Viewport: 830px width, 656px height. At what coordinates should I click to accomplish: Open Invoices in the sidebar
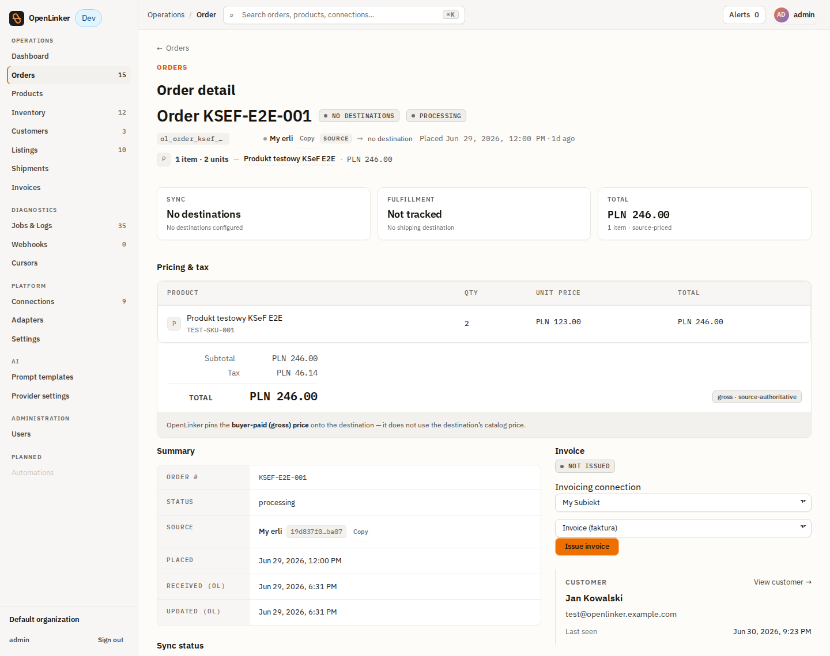click(x=69, y=188)
